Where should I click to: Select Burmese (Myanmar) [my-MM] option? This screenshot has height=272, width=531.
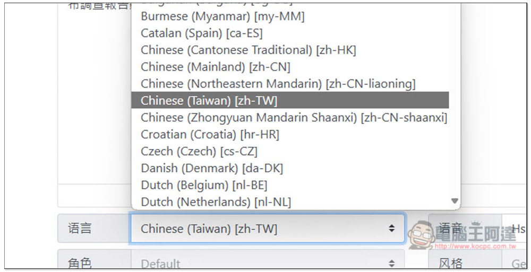click(x=290, y=16)
